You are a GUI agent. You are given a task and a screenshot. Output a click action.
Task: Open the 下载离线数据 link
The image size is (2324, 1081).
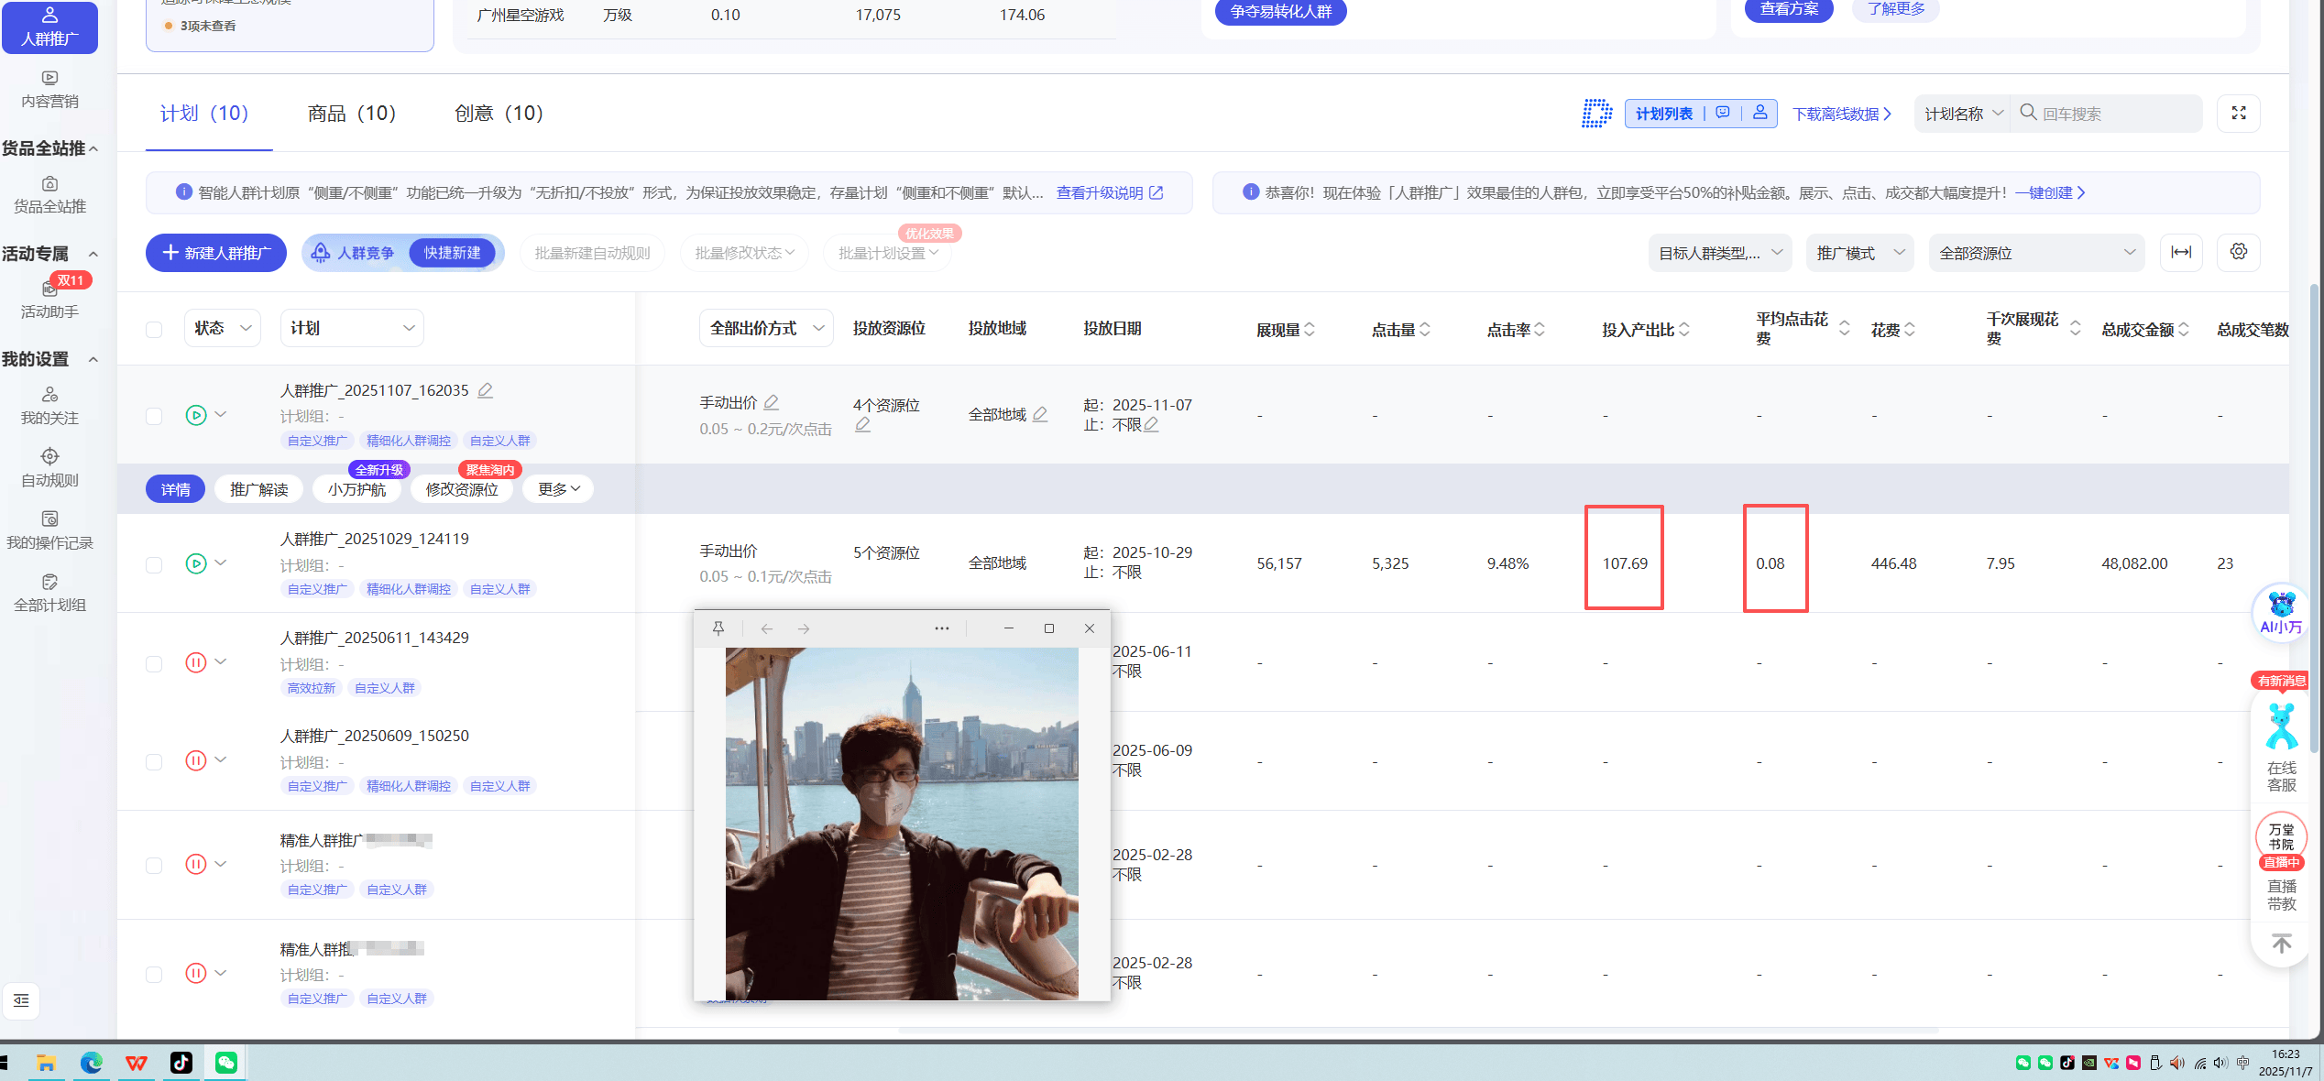(1841, 114)
